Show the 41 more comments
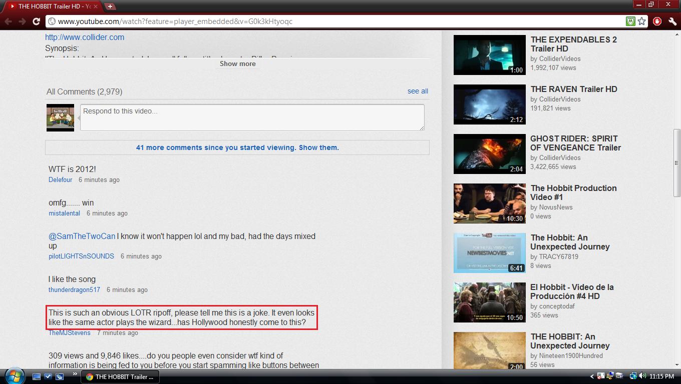Viewport: 681px width, 384px height. coord(237,147)
